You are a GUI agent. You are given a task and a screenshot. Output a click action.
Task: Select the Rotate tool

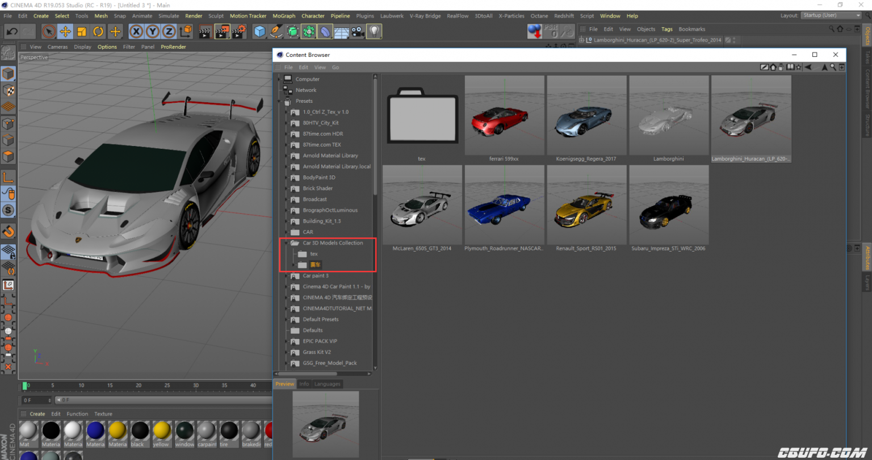click(x=98, y=32)
